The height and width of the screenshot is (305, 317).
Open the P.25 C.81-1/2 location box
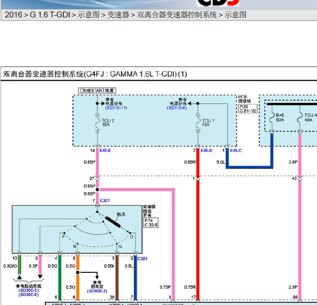(248, 109)
